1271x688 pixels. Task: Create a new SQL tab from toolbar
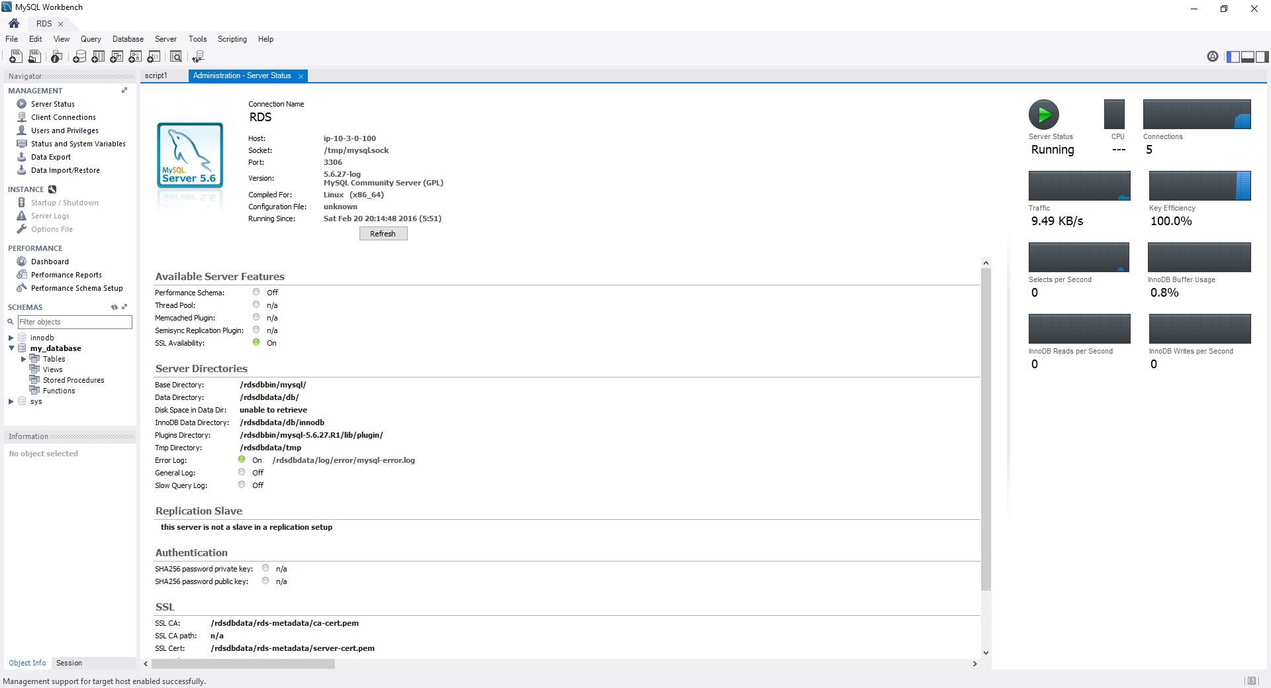pyautogui.click(x=16, y=57)
